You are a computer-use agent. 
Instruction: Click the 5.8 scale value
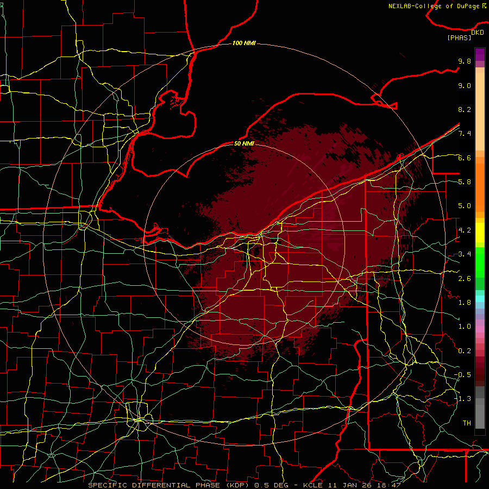(465, 182)
